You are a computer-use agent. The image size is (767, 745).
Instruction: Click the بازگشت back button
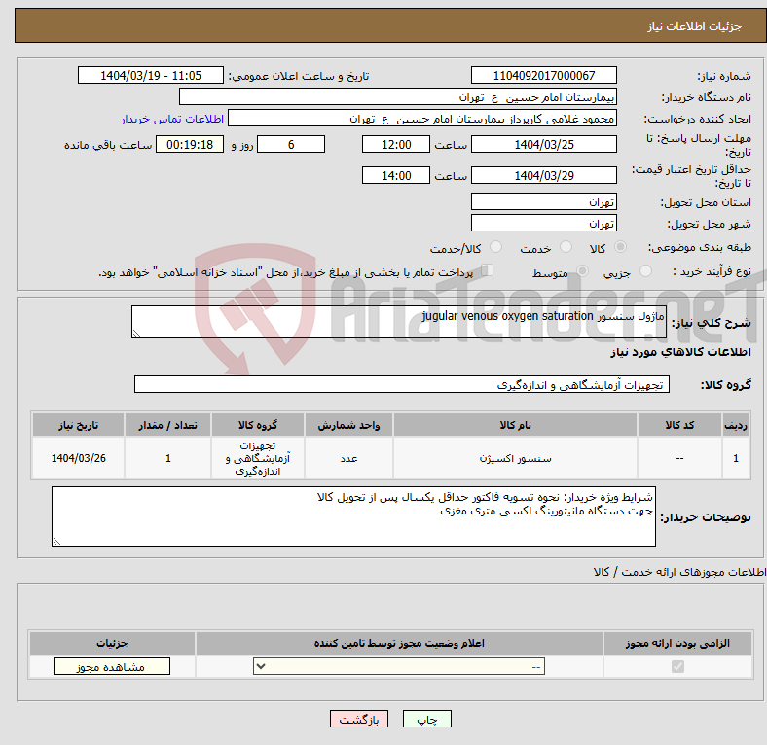click(x=359, y=719)
